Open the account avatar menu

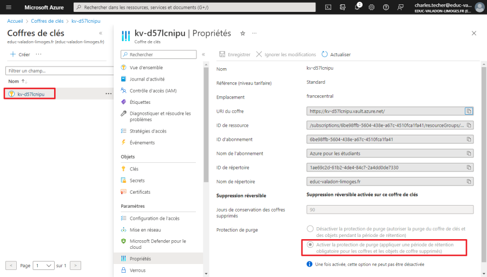(479, 7)
